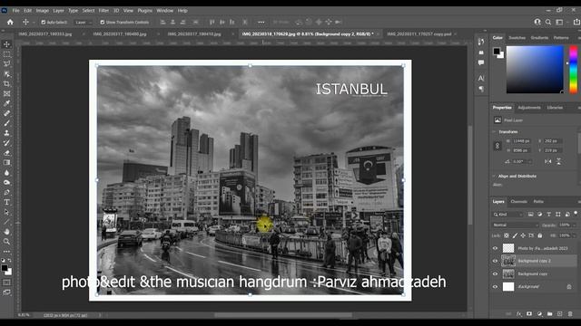Select the Crop tool
Viewport: 581px width, 326px height.
point(6,84)
